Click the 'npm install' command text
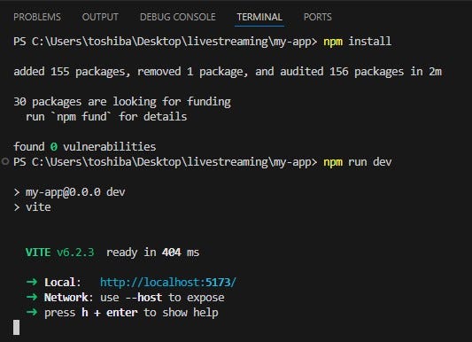The width and height of the screenshot is (472, 342). (x=357, y=42)
